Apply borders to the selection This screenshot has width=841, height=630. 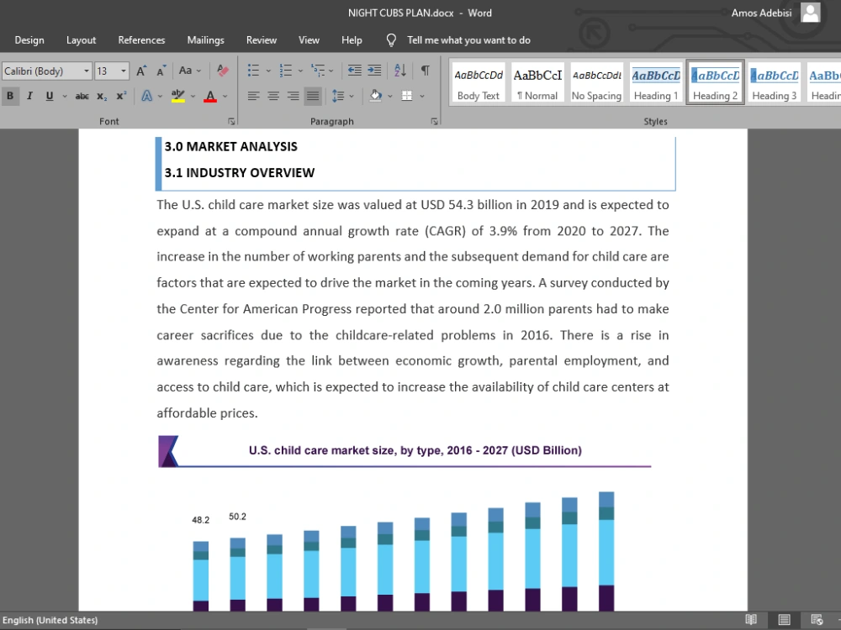click(x=407, y=96)
